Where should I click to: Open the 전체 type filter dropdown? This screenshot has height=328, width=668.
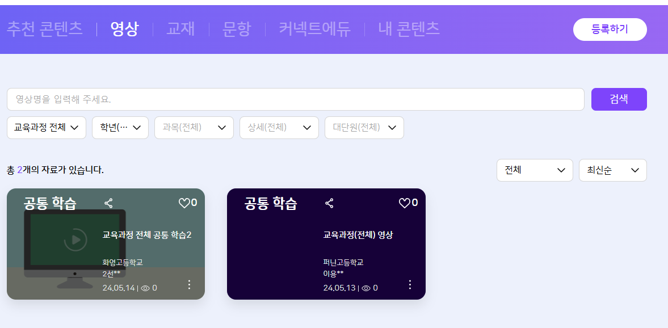[x=534, y=170]
